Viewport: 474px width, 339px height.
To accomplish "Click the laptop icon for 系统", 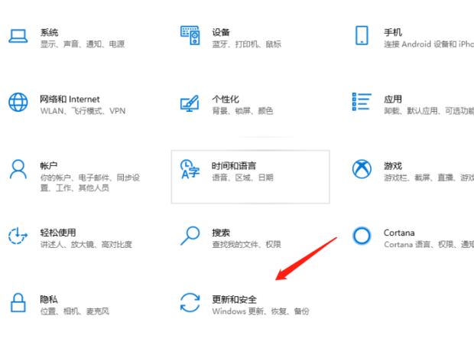I will coord(18,36).
